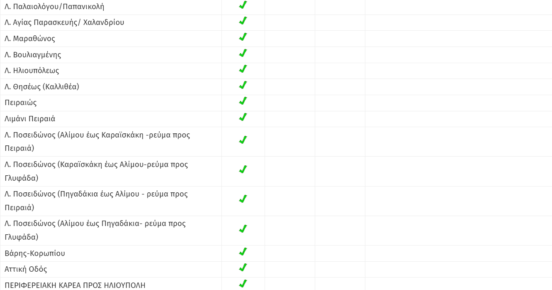Click the green checkmark beside Λ. Μαραθώνος
This screenshot has width=552, height=290.
click(243, 37)
